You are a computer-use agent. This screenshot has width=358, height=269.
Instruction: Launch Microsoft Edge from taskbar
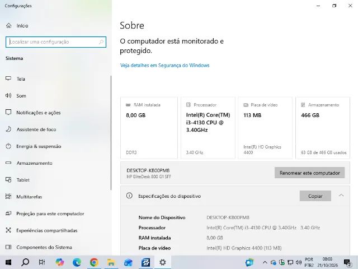coord(77,262)
